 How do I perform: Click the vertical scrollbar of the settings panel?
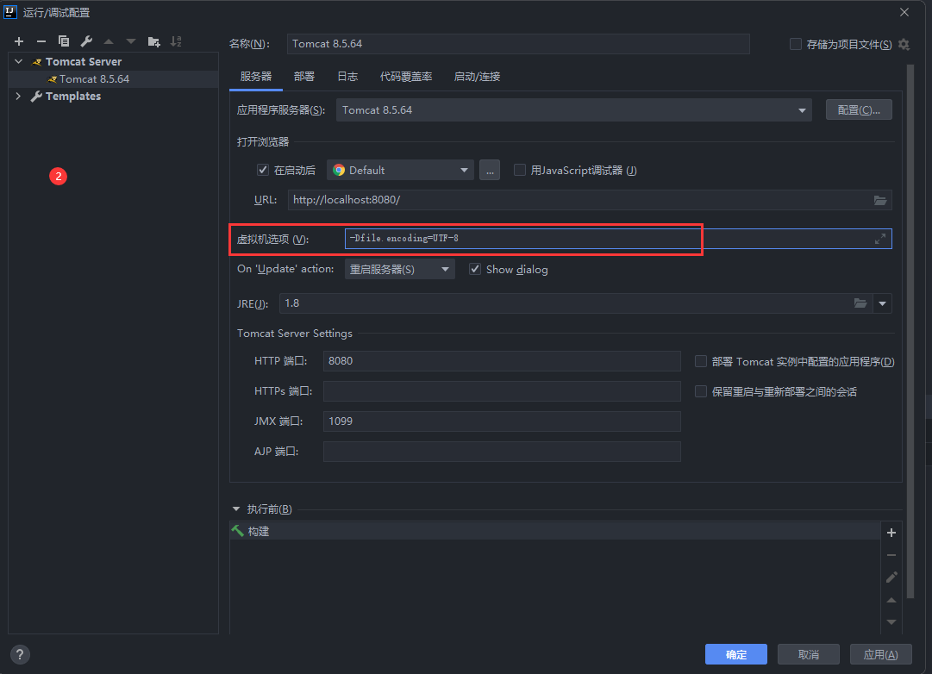coord(910,331)
